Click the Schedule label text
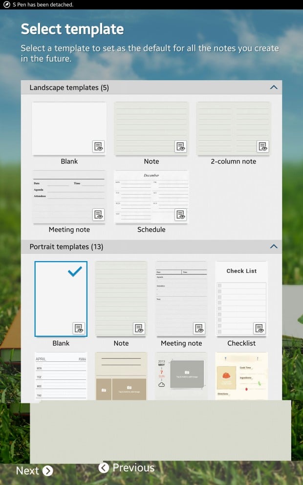 pos(151,229)
